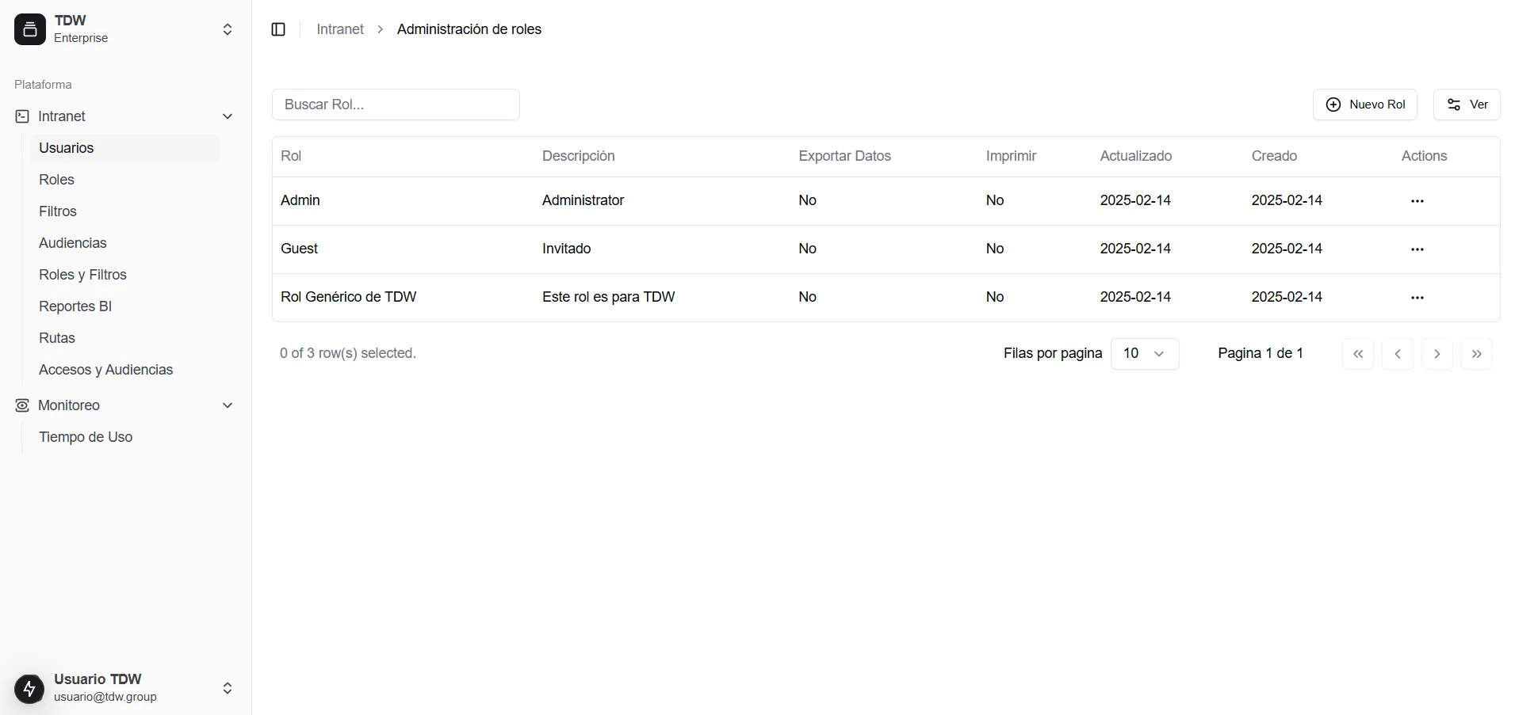Viewport: 1515px width, 715px height.
Task: Open the Usuario TDW account menu chevrons
Action: [228, 688]
